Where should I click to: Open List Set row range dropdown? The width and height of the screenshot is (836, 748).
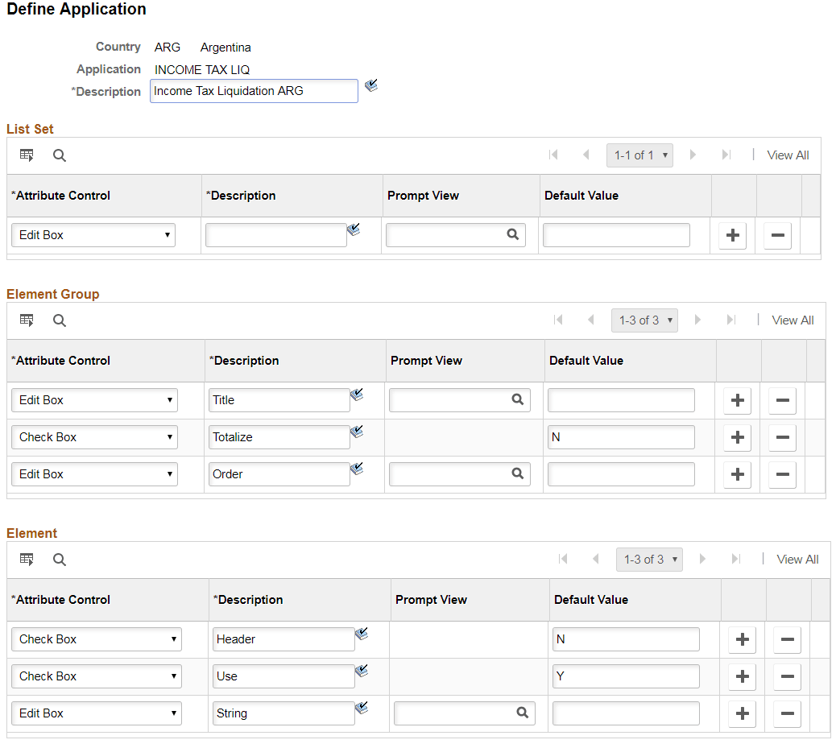click(x=639, y=155)
